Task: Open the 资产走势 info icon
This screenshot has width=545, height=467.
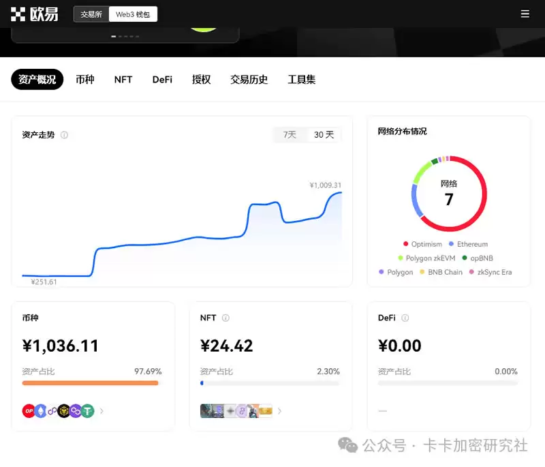Action: [64, 135]
